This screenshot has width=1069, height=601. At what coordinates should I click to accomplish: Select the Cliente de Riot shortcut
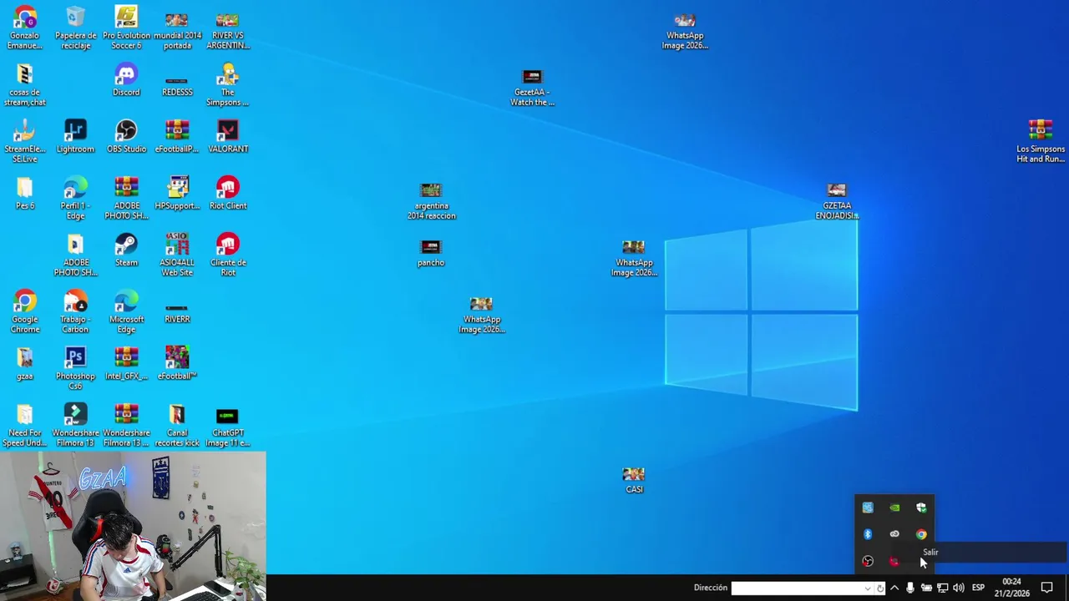[228, 255]
